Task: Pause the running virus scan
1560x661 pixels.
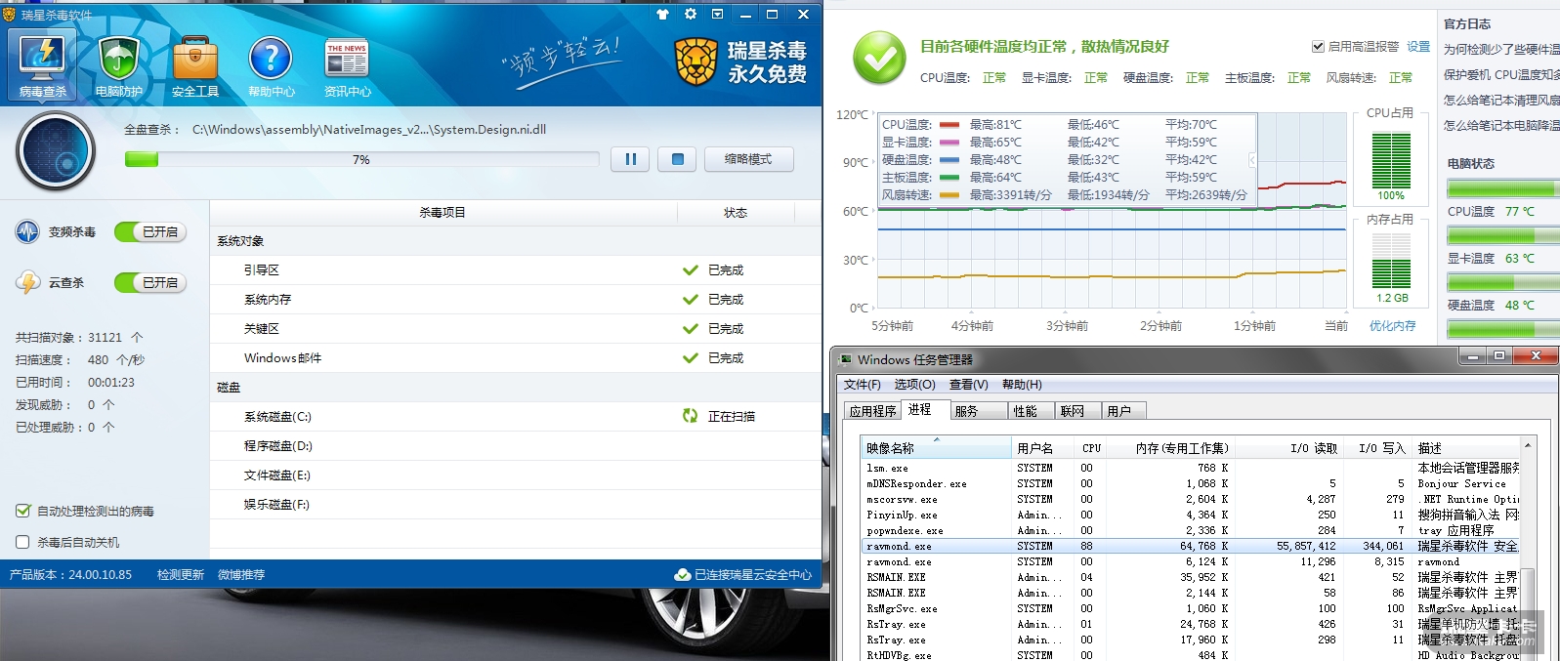Action: [x=630, y=159]
